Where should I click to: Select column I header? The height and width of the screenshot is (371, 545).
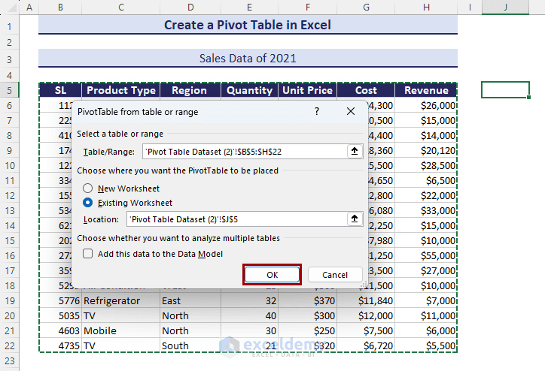[x=470, y=8]
